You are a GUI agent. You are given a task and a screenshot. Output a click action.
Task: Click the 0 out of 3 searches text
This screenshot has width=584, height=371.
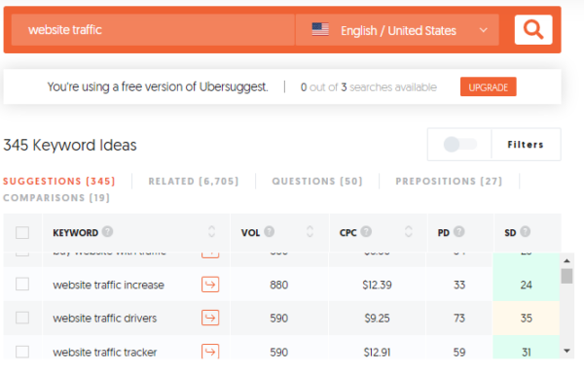coord(368,87)
